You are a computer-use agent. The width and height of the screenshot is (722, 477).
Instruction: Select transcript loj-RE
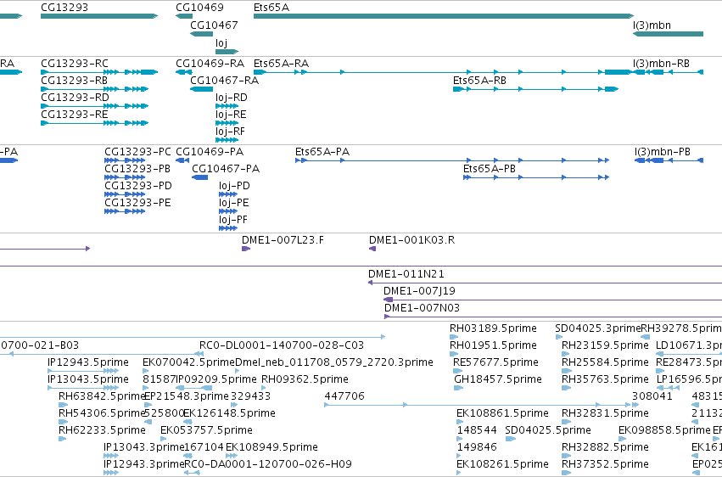(x=231, y=115)
